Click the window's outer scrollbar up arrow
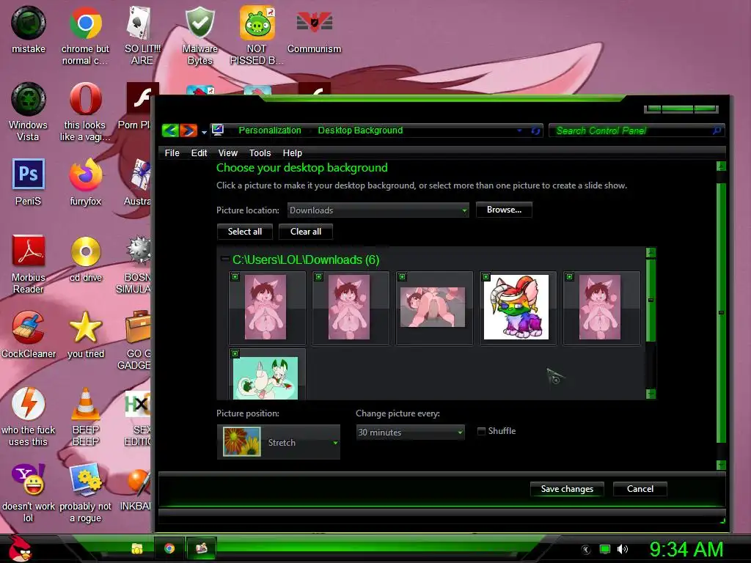This screenshot has width=751, height=563. 722,166
